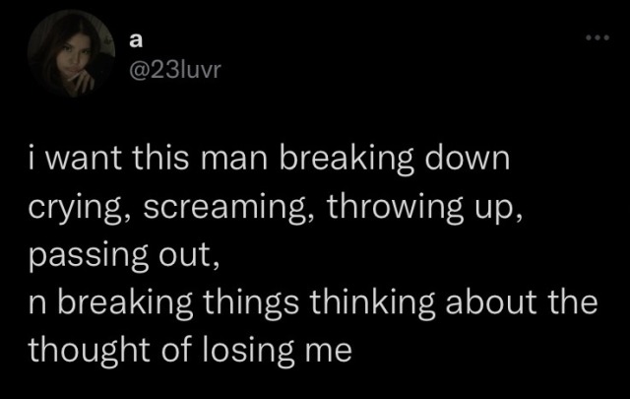Viewport: 630px width, 399px height.
Task: Click the words "throwing up" in the tweet
Action: [420, 208]
